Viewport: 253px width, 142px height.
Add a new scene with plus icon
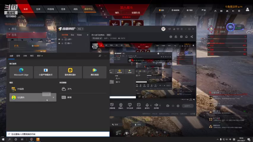[x=88, y=35]
